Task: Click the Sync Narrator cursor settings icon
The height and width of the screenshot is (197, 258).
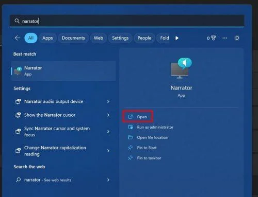Action: (18, 132)
